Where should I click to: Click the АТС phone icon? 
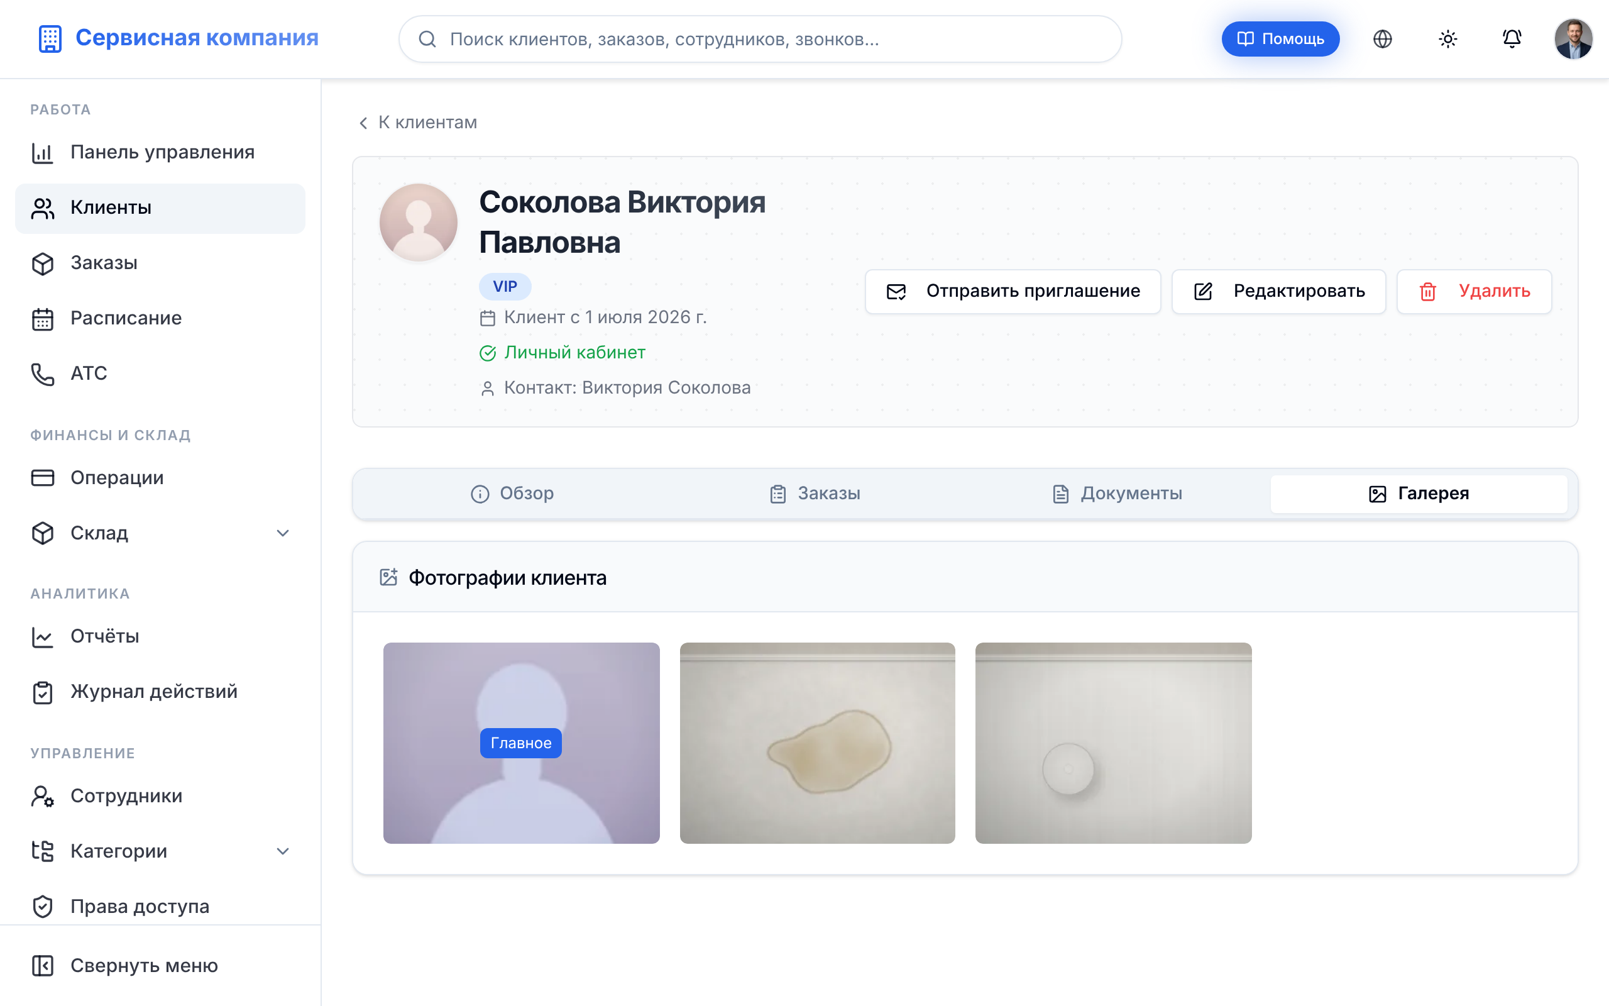43,373
